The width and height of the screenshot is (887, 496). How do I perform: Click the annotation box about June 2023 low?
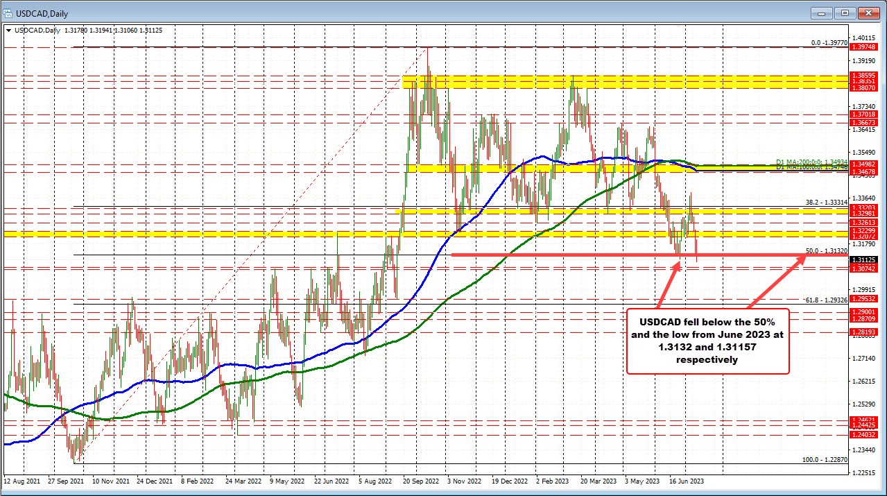pos(707,341)
